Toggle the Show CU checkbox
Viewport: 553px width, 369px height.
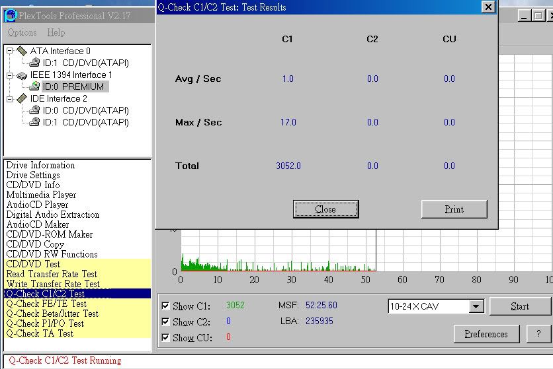(165, 337)
